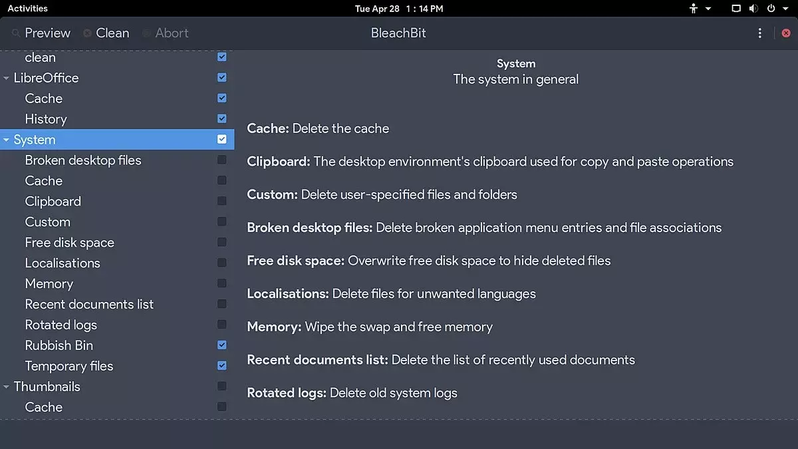The height and width of the screenshot is (449, 798).
Task: Select the Temporary files tree item
Action: coord(69,366)
